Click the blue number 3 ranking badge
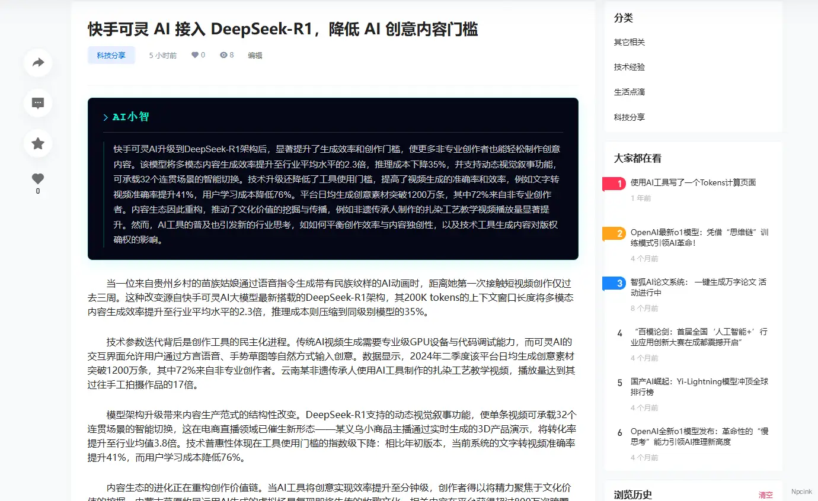Image resolution: width=818 pixels, height=501 pixels. pyautogui.click(x=616, y=284)
